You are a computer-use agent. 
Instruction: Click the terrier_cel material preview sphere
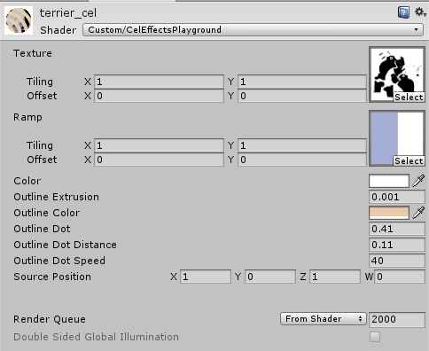click(x=19, y=20)
